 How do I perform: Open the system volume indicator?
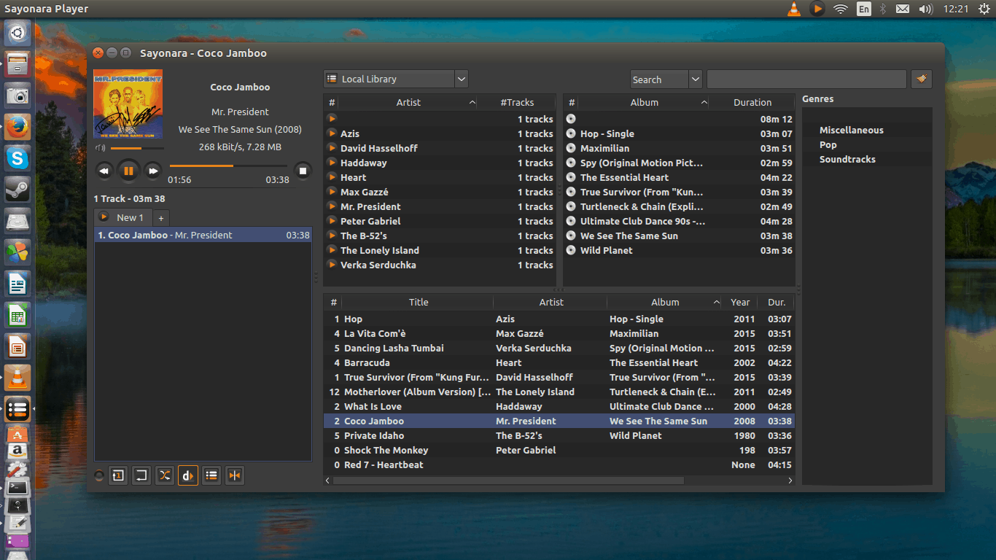coord(926,9)
